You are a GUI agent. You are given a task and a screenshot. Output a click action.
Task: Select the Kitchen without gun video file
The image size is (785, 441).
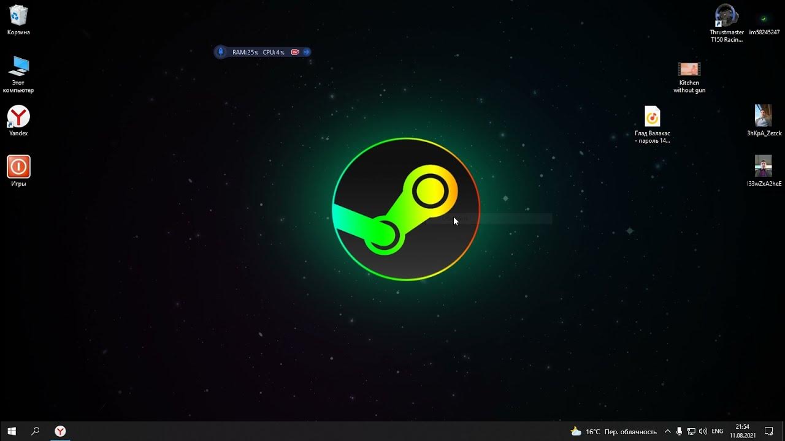(x=689, y=77)
